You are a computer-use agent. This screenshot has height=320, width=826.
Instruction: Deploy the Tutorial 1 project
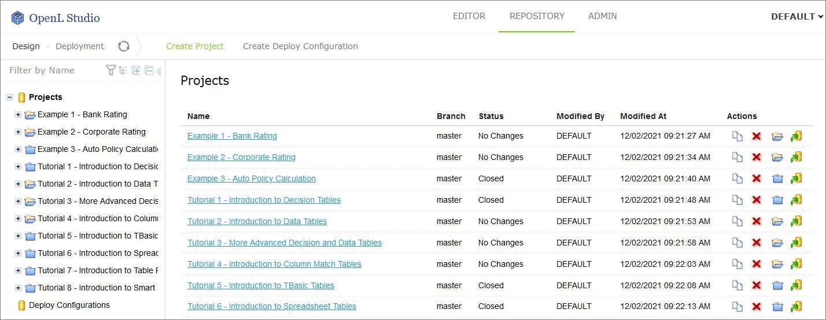coord(796,200)
